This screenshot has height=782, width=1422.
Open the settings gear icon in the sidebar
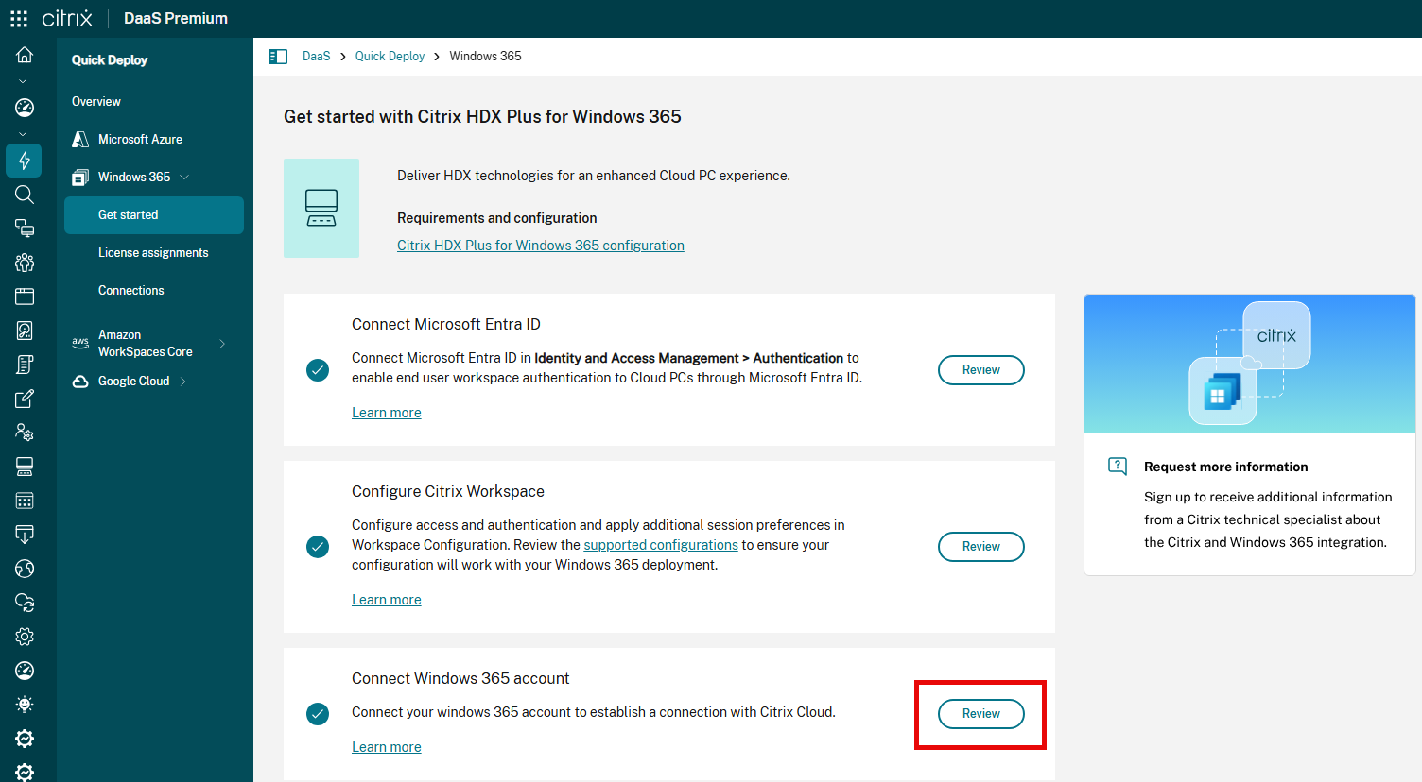(x=24, y=636)
